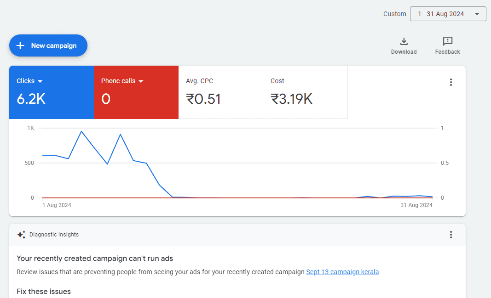
Task: Click the peak of the clicks line chart
Action: click(x=82, y=132)
